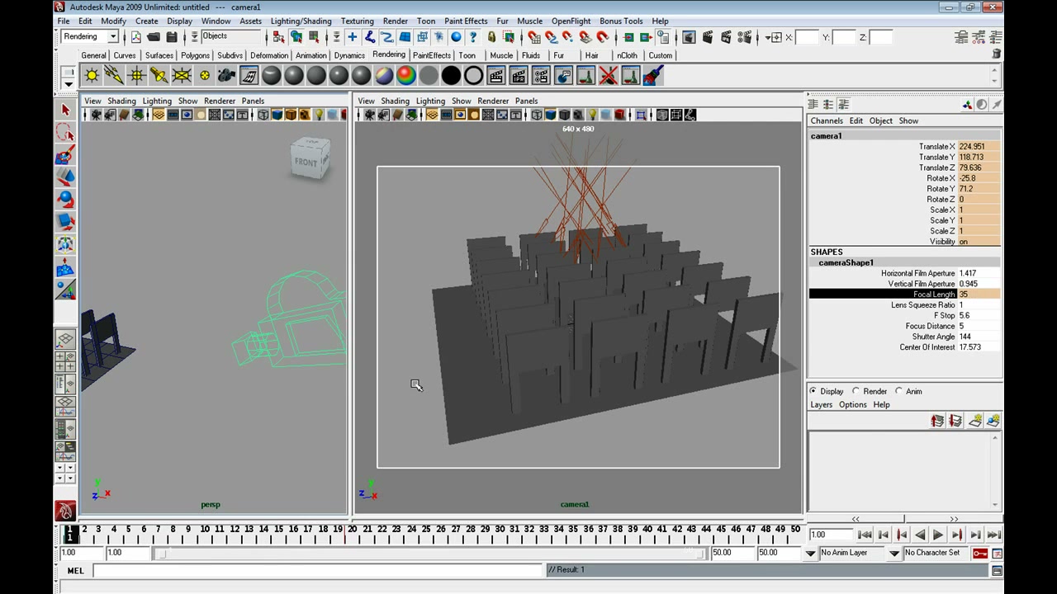Open the shelf options arrow dropdown

[69, 84]
